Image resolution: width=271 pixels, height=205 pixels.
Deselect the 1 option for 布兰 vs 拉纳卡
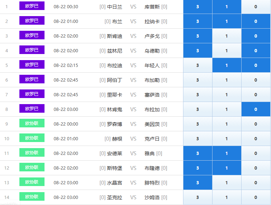point(227,21)
